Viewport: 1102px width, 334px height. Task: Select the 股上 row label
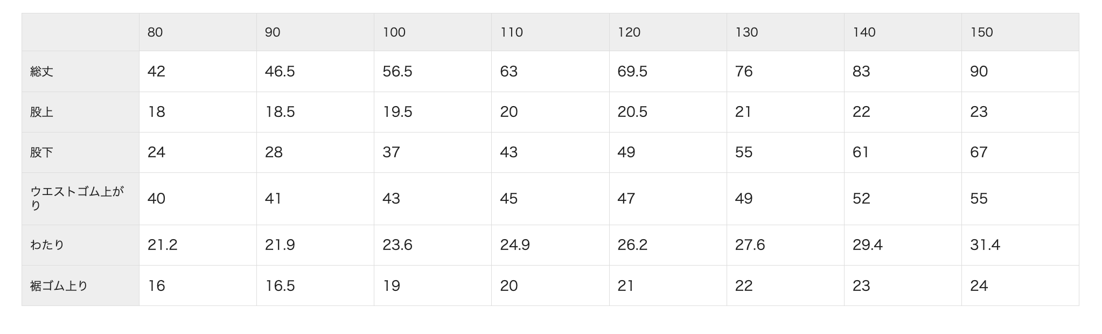pos(42,112)
